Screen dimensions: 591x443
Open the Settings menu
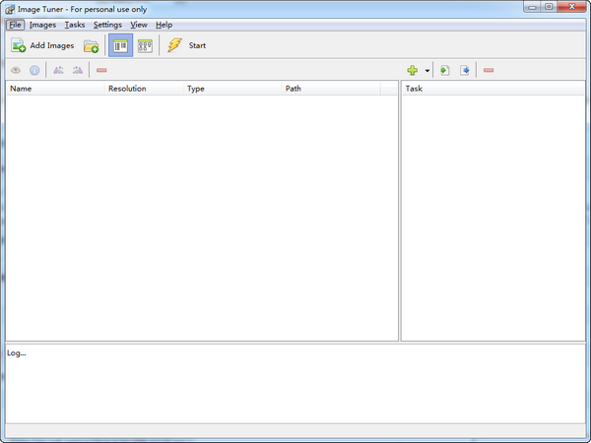107,25
